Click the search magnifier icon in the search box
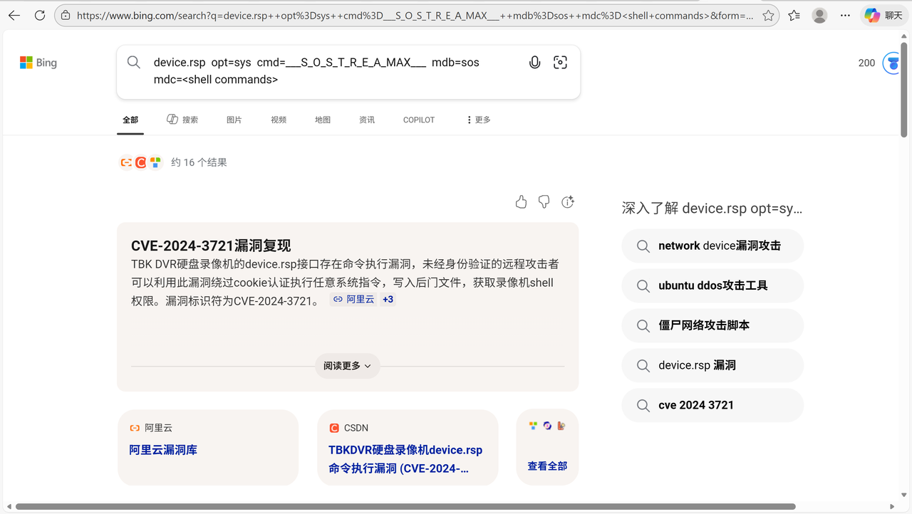 coord(134,62)
